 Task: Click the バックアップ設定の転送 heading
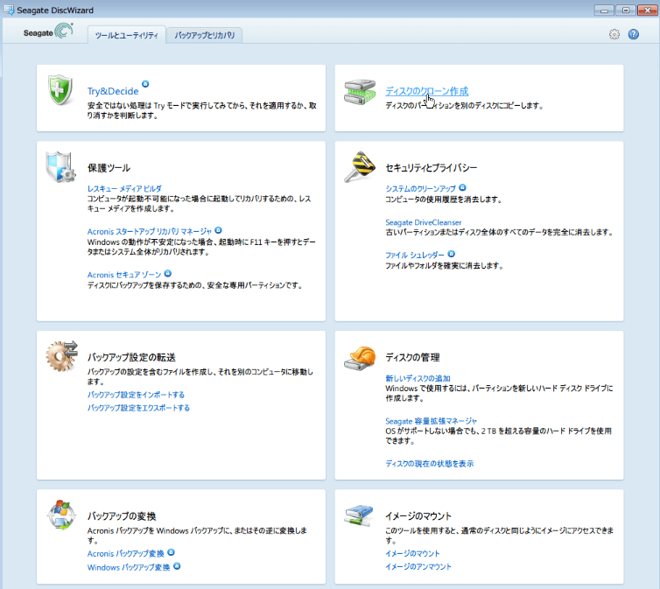(x=132, y=357)
